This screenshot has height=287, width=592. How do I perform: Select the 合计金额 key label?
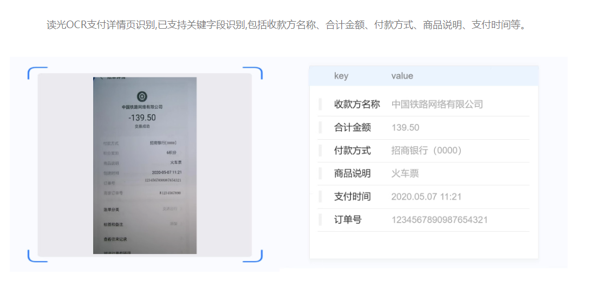tap(353, 128)
